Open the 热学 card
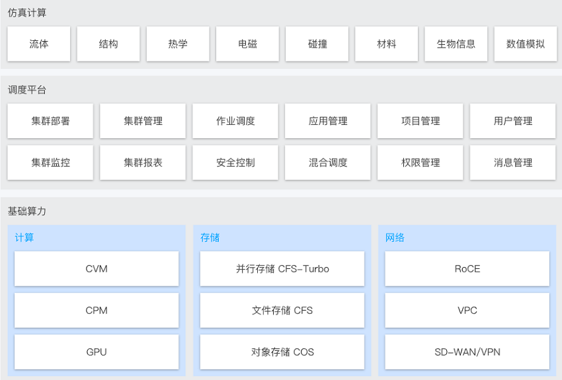Viewport: 562px width, 380px height. [178, 44]
